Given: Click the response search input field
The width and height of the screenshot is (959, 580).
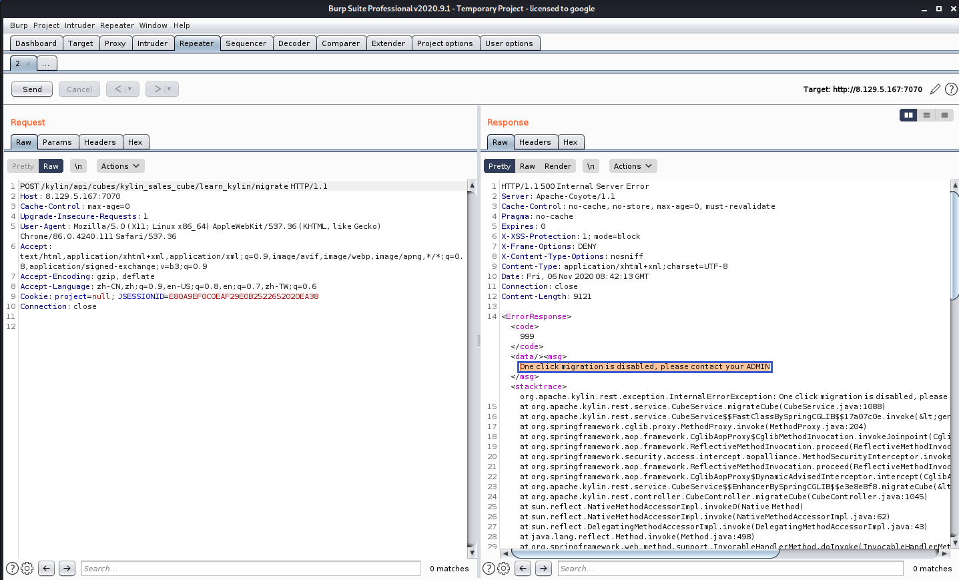Looking at the screenshot, I should [730, 569].
